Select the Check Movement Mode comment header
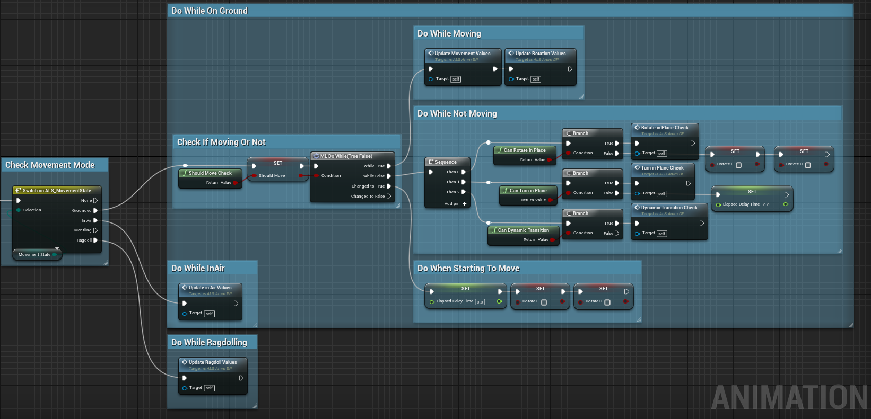Screen dimensions: 871x419 coord(50,165)
